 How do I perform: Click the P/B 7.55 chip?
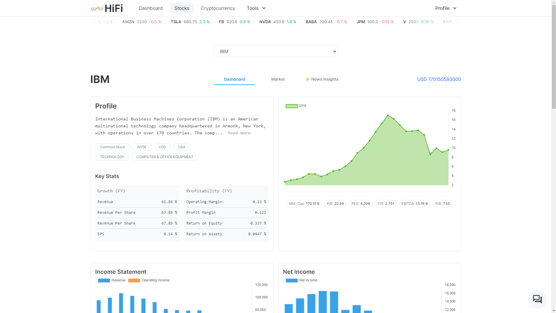click(x=442, y=204)
